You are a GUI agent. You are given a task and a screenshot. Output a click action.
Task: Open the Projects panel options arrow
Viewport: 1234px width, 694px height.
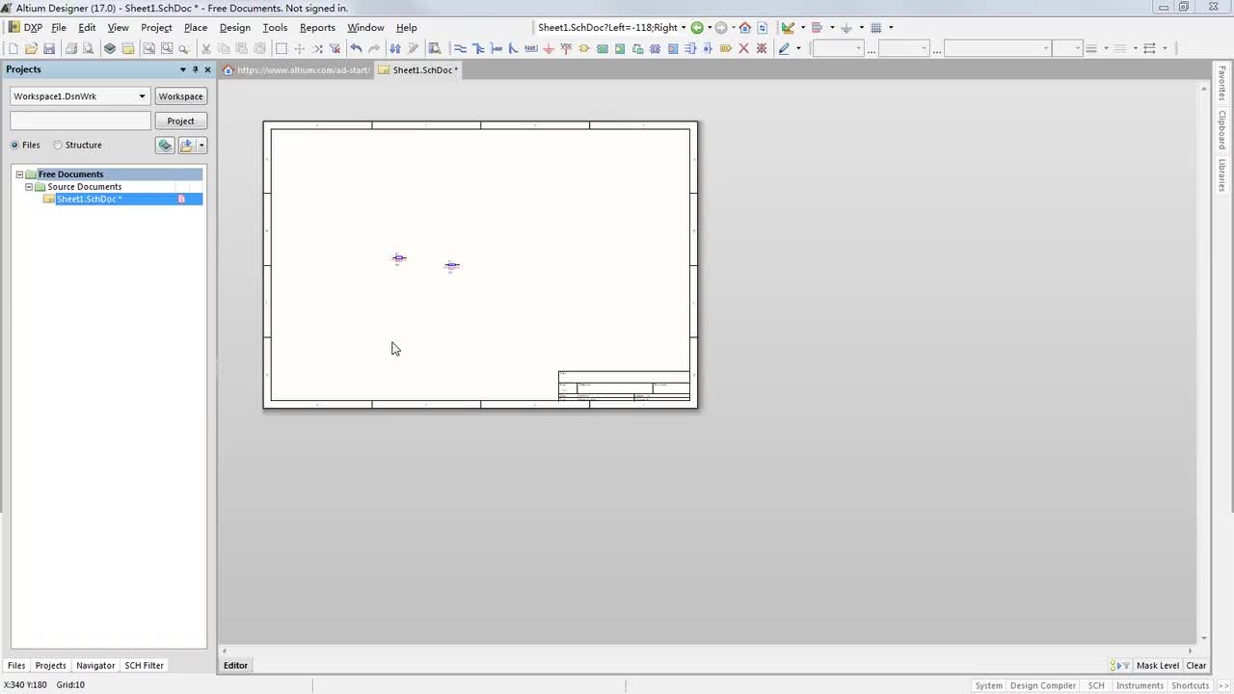pos(182,69)
